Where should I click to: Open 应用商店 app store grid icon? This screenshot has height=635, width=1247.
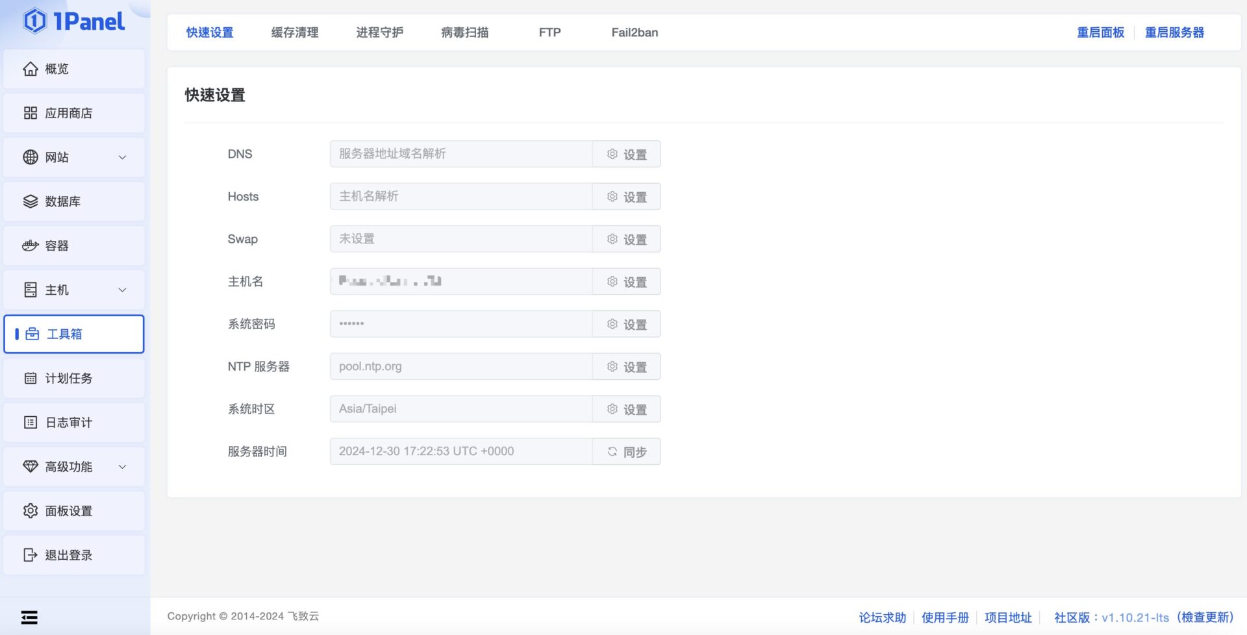coord(31,113)
